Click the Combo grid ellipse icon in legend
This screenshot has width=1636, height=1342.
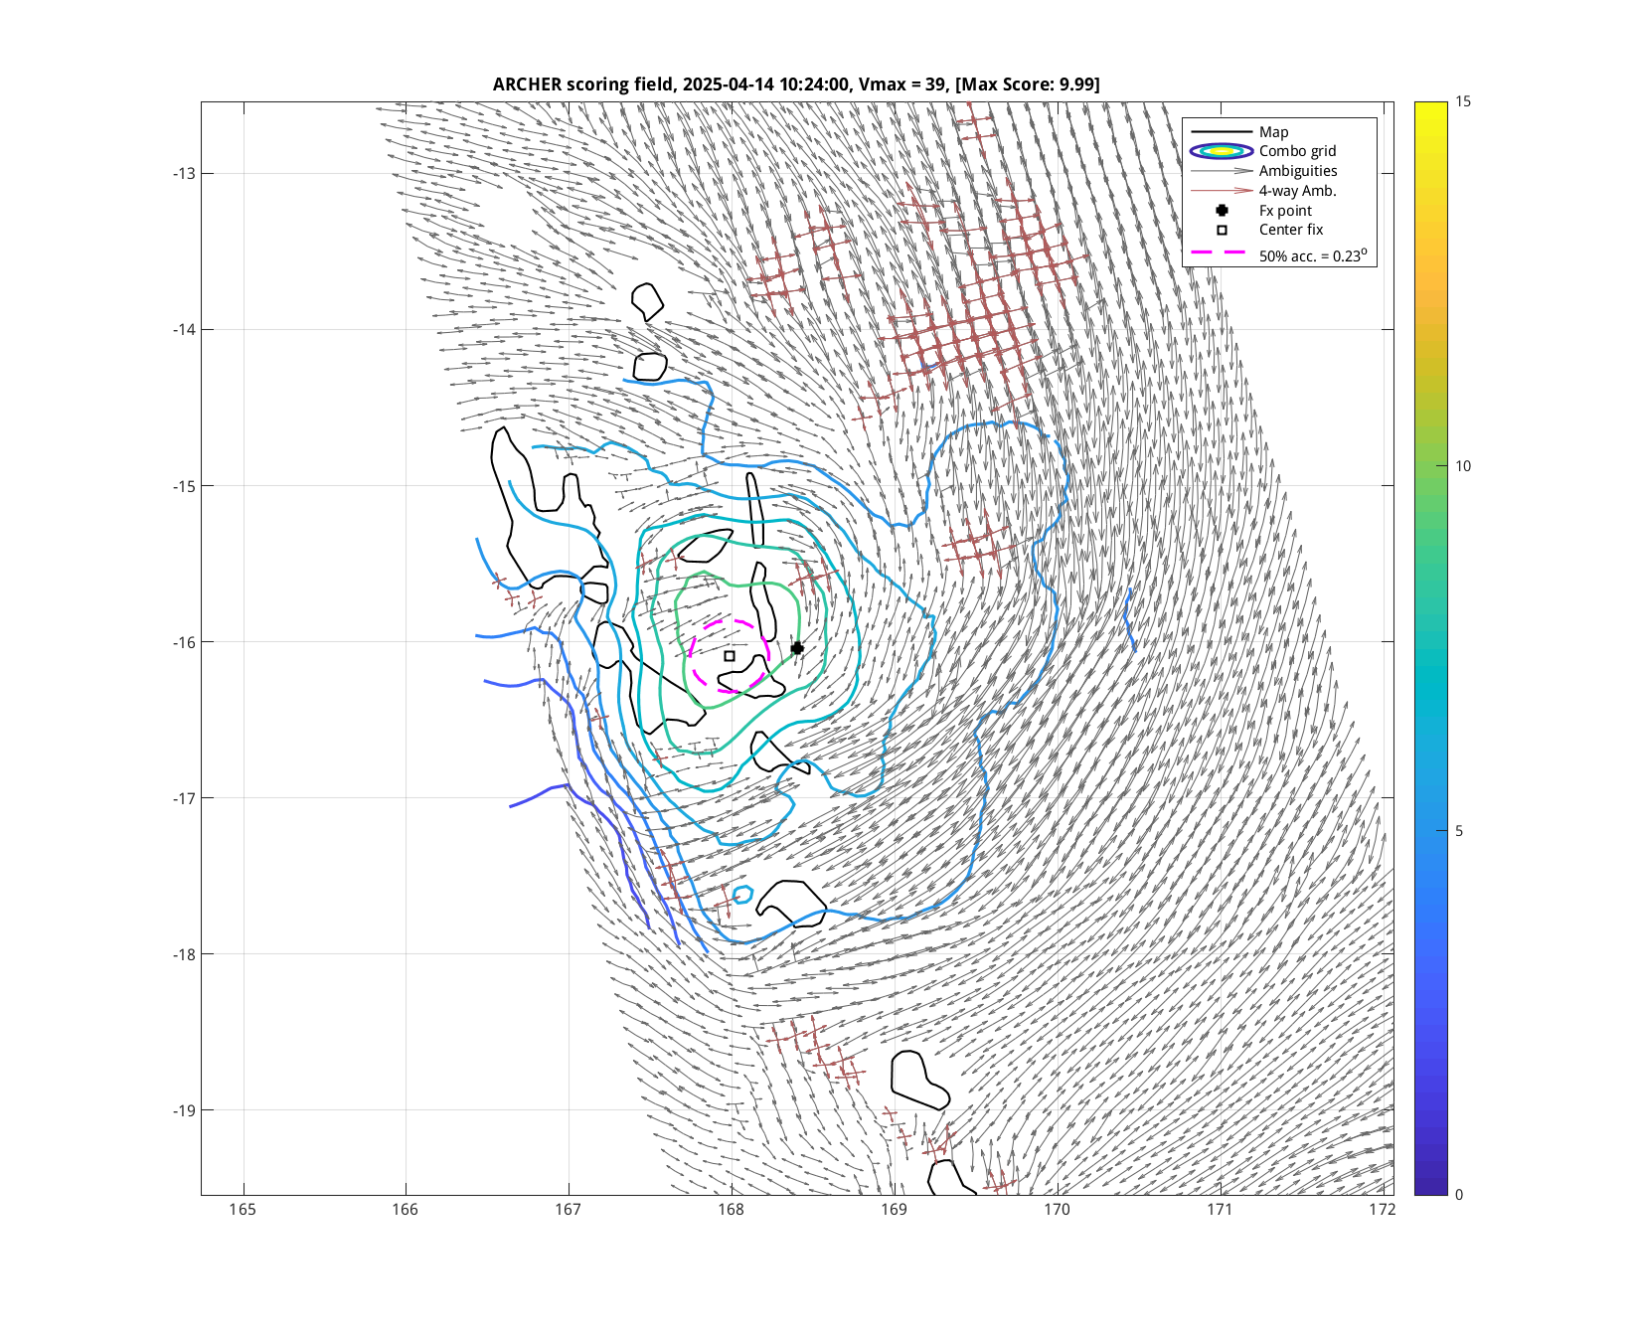(x=1222, y=151)
